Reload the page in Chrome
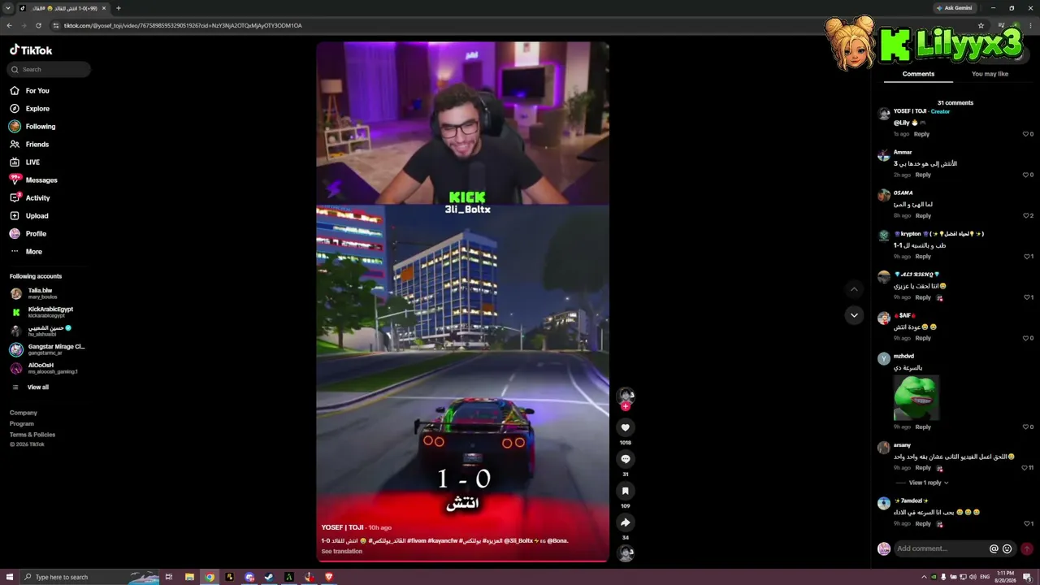This screenshot has height=585, width=1040. (37, 25)
